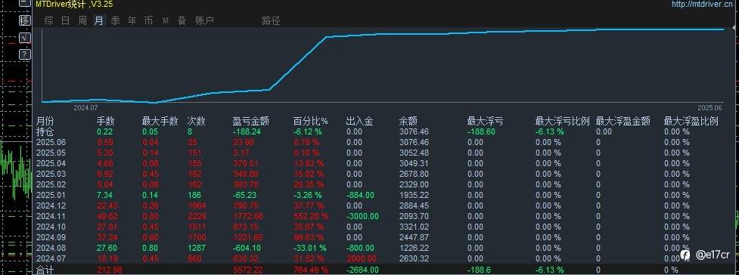Click the 3321.02 balance value
The width and height of the screenshot is (739, 275).
[x=415, y=227]
